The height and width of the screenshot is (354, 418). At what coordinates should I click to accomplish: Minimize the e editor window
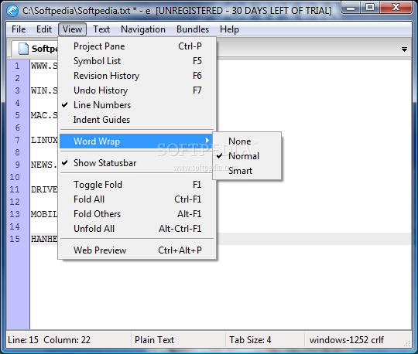(351, 8)
